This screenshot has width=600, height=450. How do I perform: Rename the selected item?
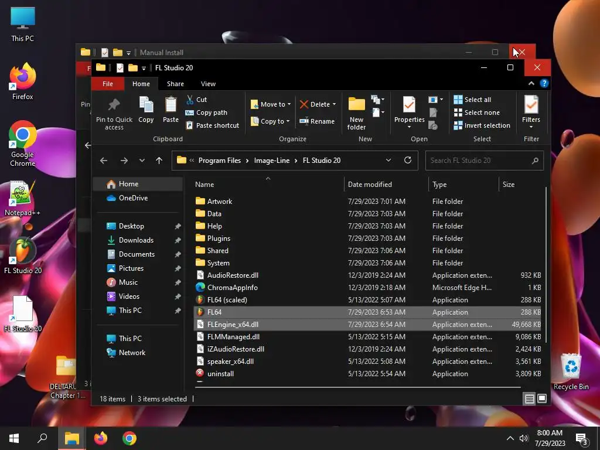click(x=317, y=121)
